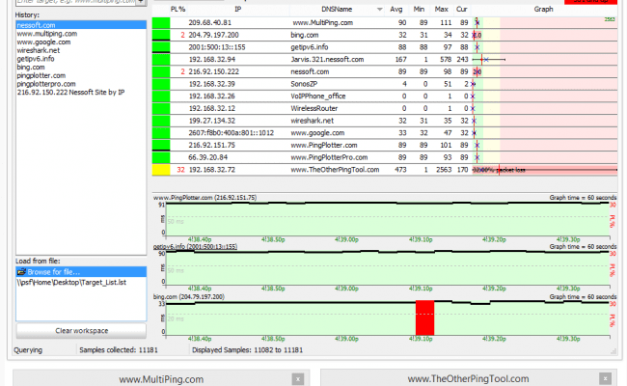Click the bing.com (204.79.197.200) graph title
The width and height of the screenshot is (627, 386).
pyautogui.click(x=189, y=297)
